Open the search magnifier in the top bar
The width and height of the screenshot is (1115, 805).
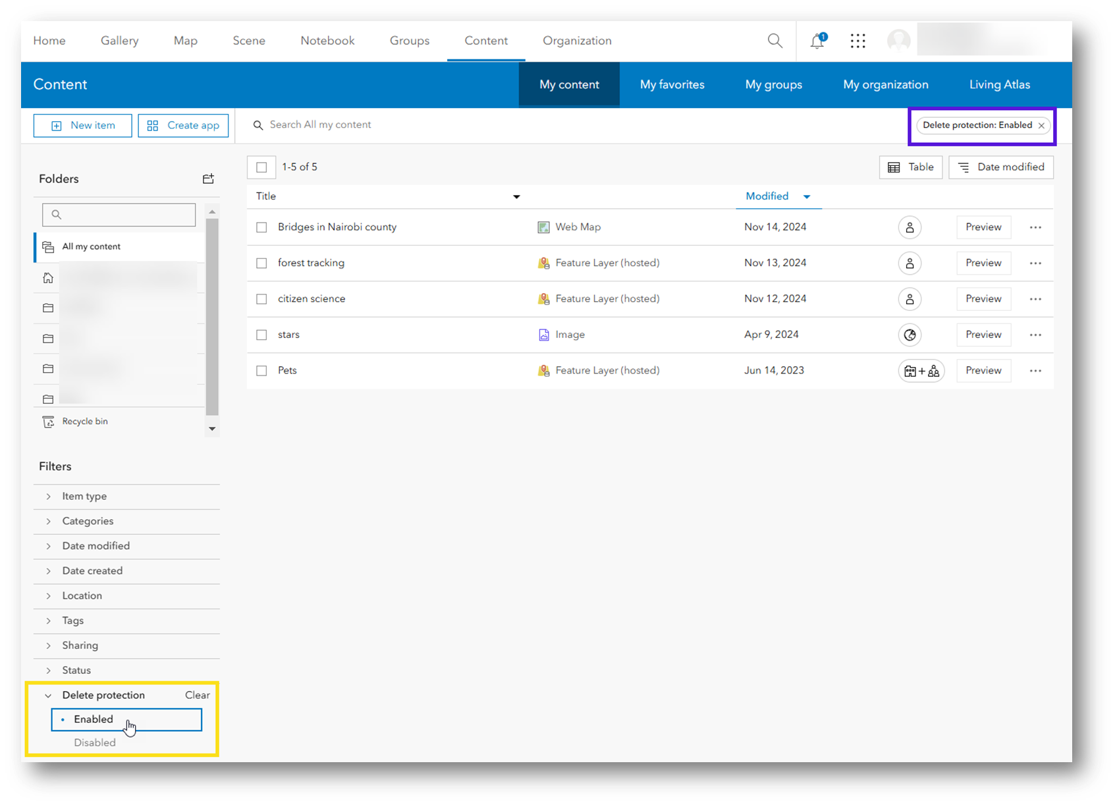(775, 40)
